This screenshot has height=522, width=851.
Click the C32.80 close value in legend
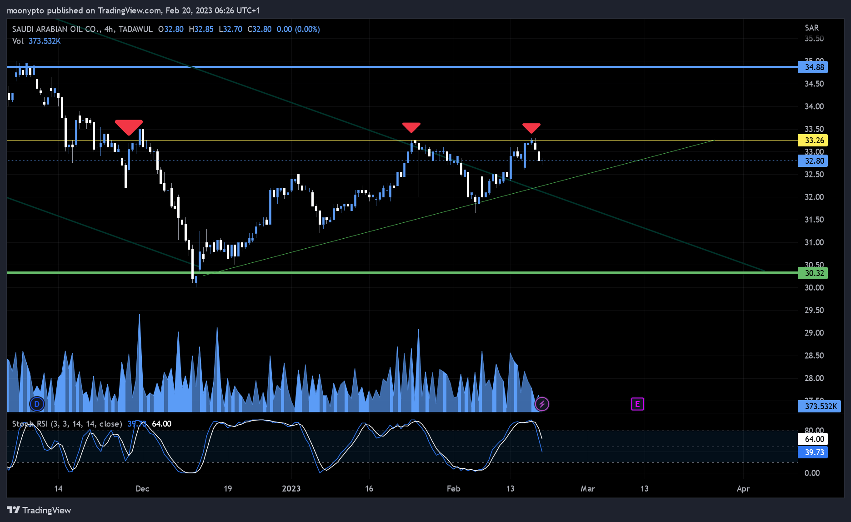(259, 29)
